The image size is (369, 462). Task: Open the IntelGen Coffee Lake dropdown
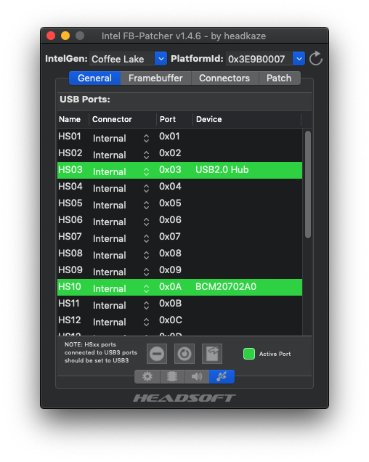(x=161, y=59)
